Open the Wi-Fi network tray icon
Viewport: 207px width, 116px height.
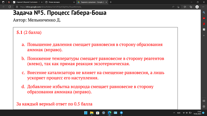[184, 113]
